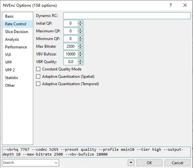
Task: Open the VUI category
Action: [18, 55]
